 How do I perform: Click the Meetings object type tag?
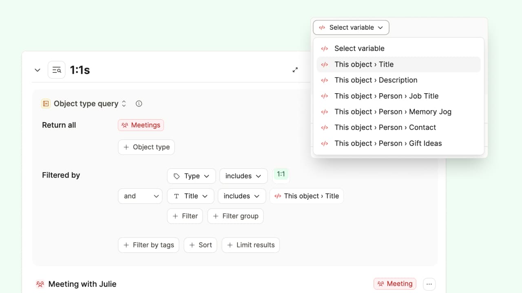click(141, 125)
